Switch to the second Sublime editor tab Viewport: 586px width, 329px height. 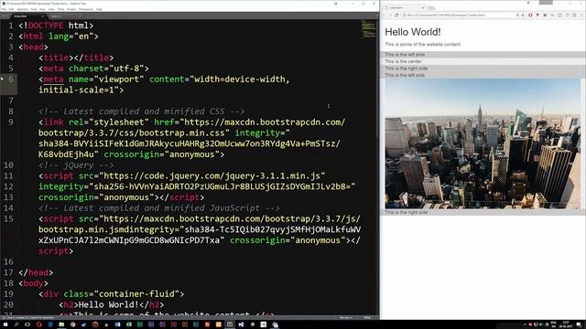tap(65, 16)
